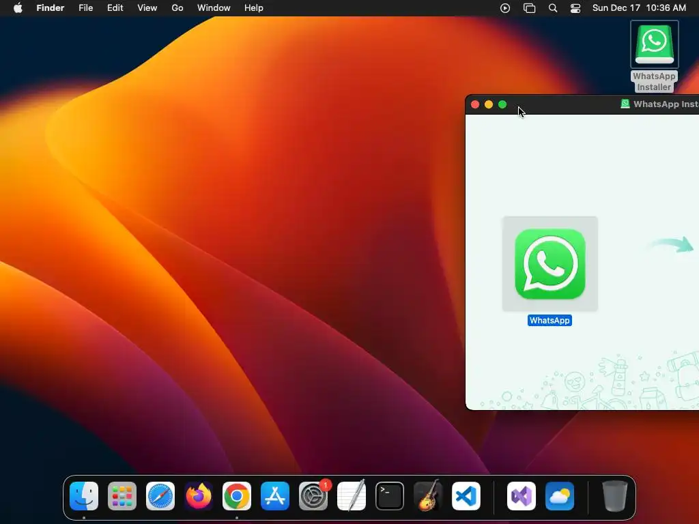This screenshot has height=524, width=699.
Task: Open the Edit menu
Action: tap(115, 8)
